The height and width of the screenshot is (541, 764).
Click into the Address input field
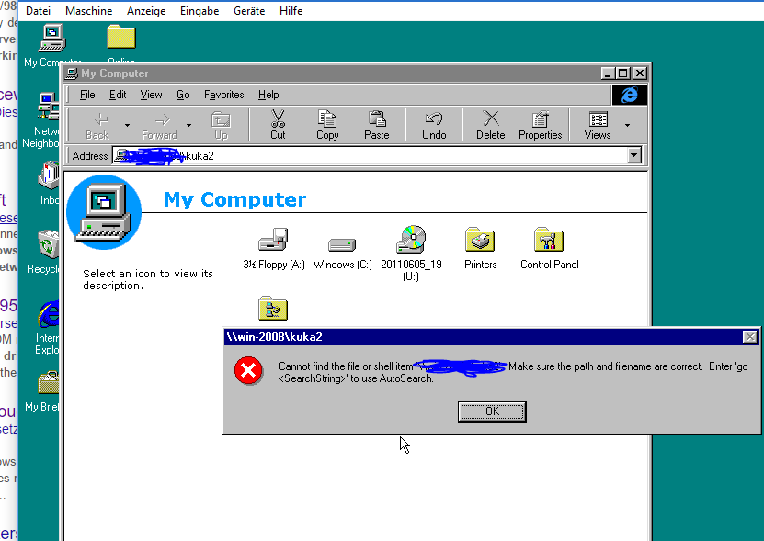[371, 156]
